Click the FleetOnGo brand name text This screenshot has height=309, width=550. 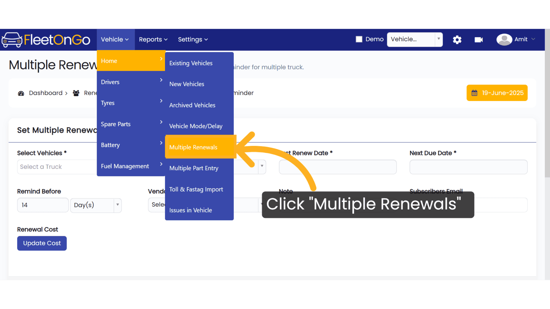(57, 40)
